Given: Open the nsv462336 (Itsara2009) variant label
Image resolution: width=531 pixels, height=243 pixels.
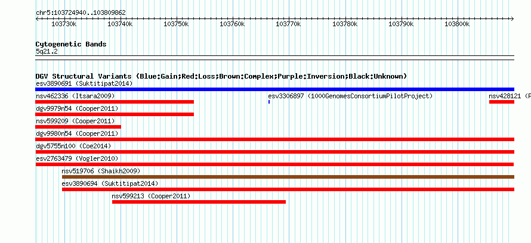Looking at the screenshot, I should coord(75,96).
